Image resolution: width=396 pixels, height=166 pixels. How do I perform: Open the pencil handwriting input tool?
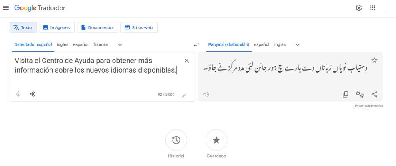pyautogui.click(x=184, y=95)
